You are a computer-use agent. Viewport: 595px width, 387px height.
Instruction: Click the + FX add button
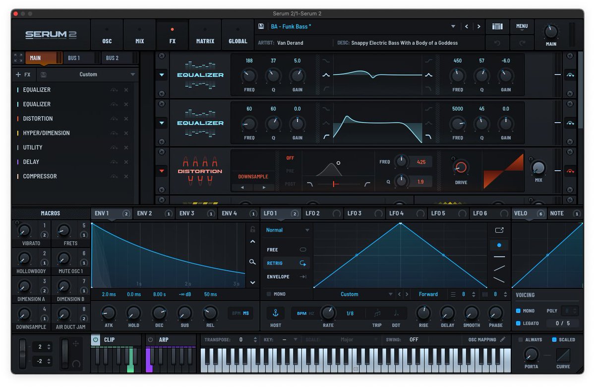point(23,75)
